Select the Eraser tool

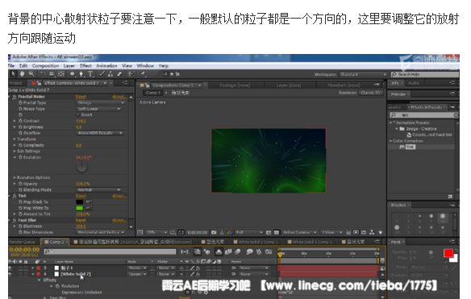(x=119, y=73)
